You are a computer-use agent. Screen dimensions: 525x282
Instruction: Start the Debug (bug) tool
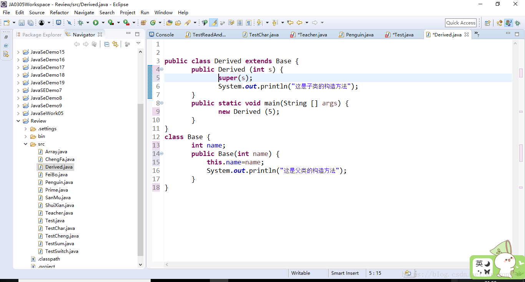(81, 23)
